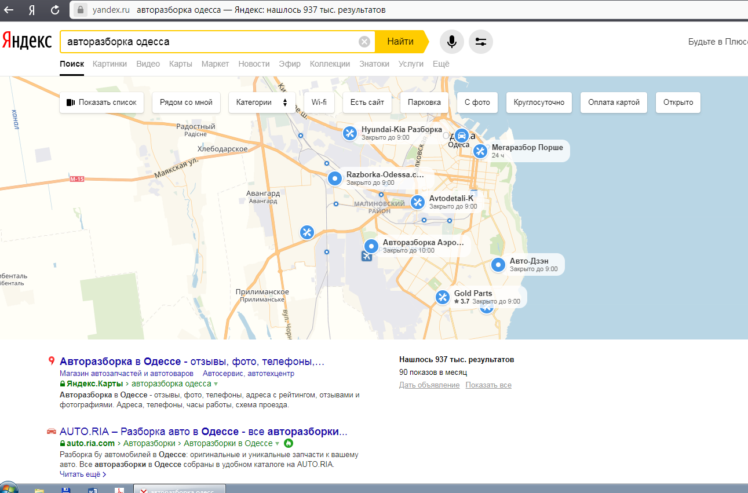Select the Gold Parts wrench marker
The width and height of the screenshot is (748, 493).
tap(443, 297)
